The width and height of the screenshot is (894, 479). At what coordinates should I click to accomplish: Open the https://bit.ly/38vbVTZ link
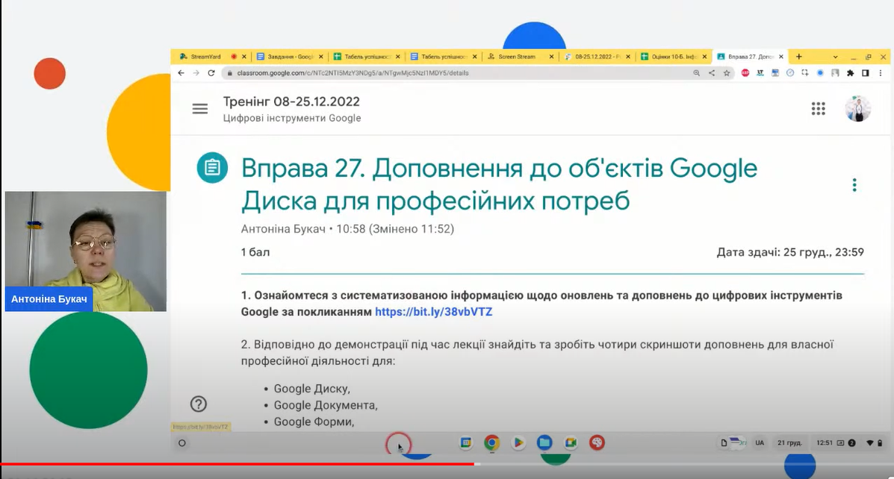coord(433,312)
